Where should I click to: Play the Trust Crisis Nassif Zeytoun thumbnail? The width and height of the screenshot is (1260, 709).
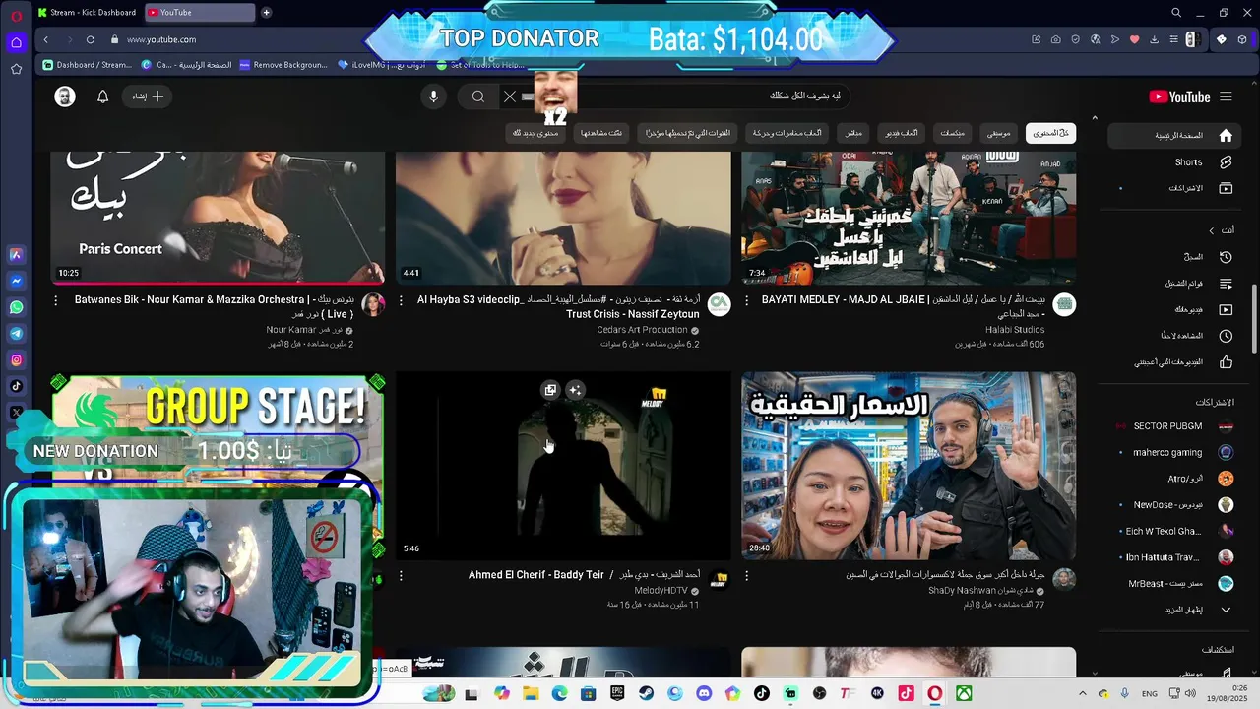click(563, 218)
